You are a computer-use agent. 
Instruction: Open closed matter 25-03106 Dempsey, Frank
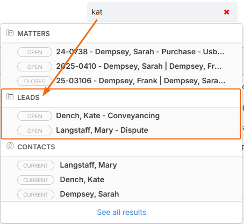(121, 81)
